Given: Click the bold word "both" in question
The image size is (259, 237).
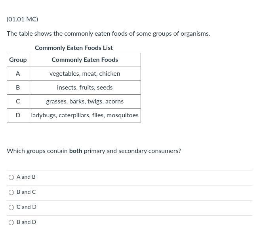Looking at the screenshot, I should [x=76, y=151].
